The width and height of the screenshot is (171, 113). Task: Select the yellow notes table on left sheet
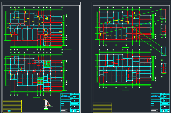pos(12,106)
